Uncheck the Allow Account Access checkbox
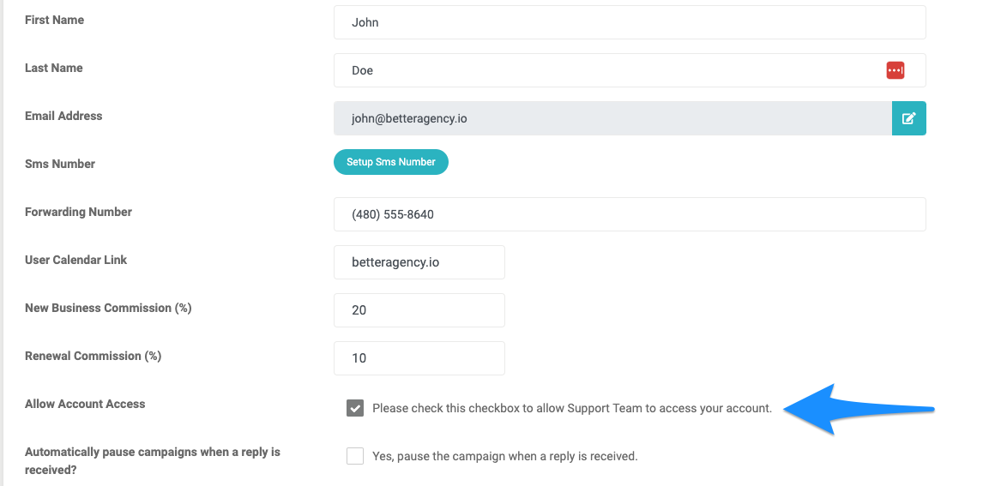The width and height of the screenshot is (1001, 486). pyautogui.click(x=355, y=408)
